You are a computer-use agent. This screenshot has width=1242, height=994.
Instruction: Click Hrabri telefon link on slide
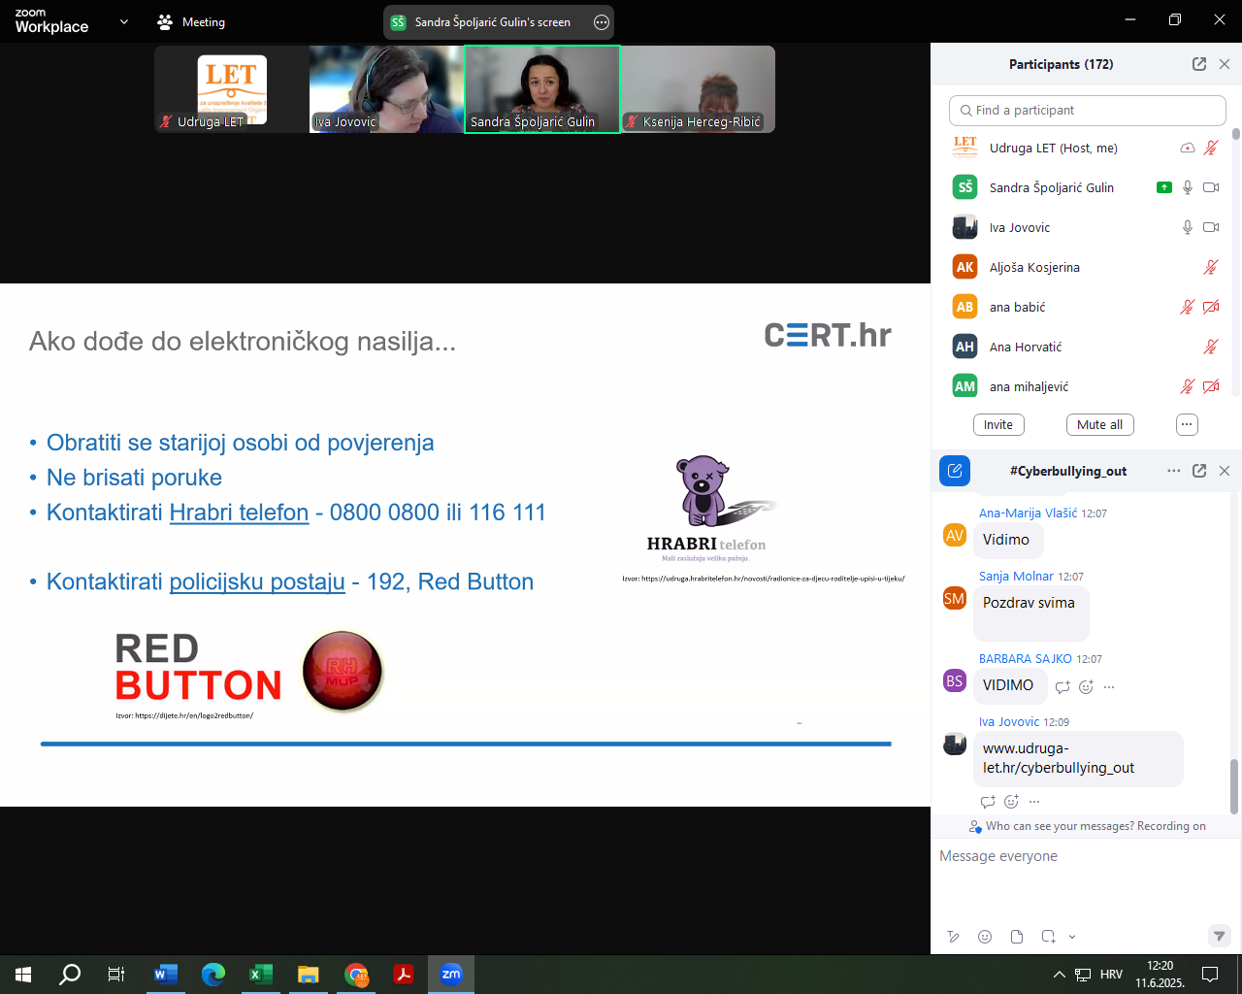(x=239, y=513)
